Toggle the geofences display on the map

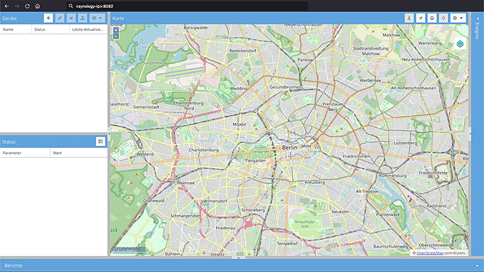(x=410, y=18)
